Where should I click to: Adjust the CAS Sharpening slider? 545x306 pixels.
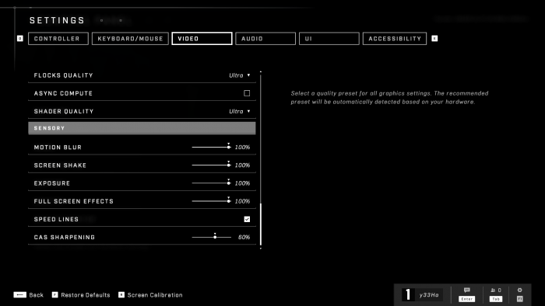pos(211,237)
